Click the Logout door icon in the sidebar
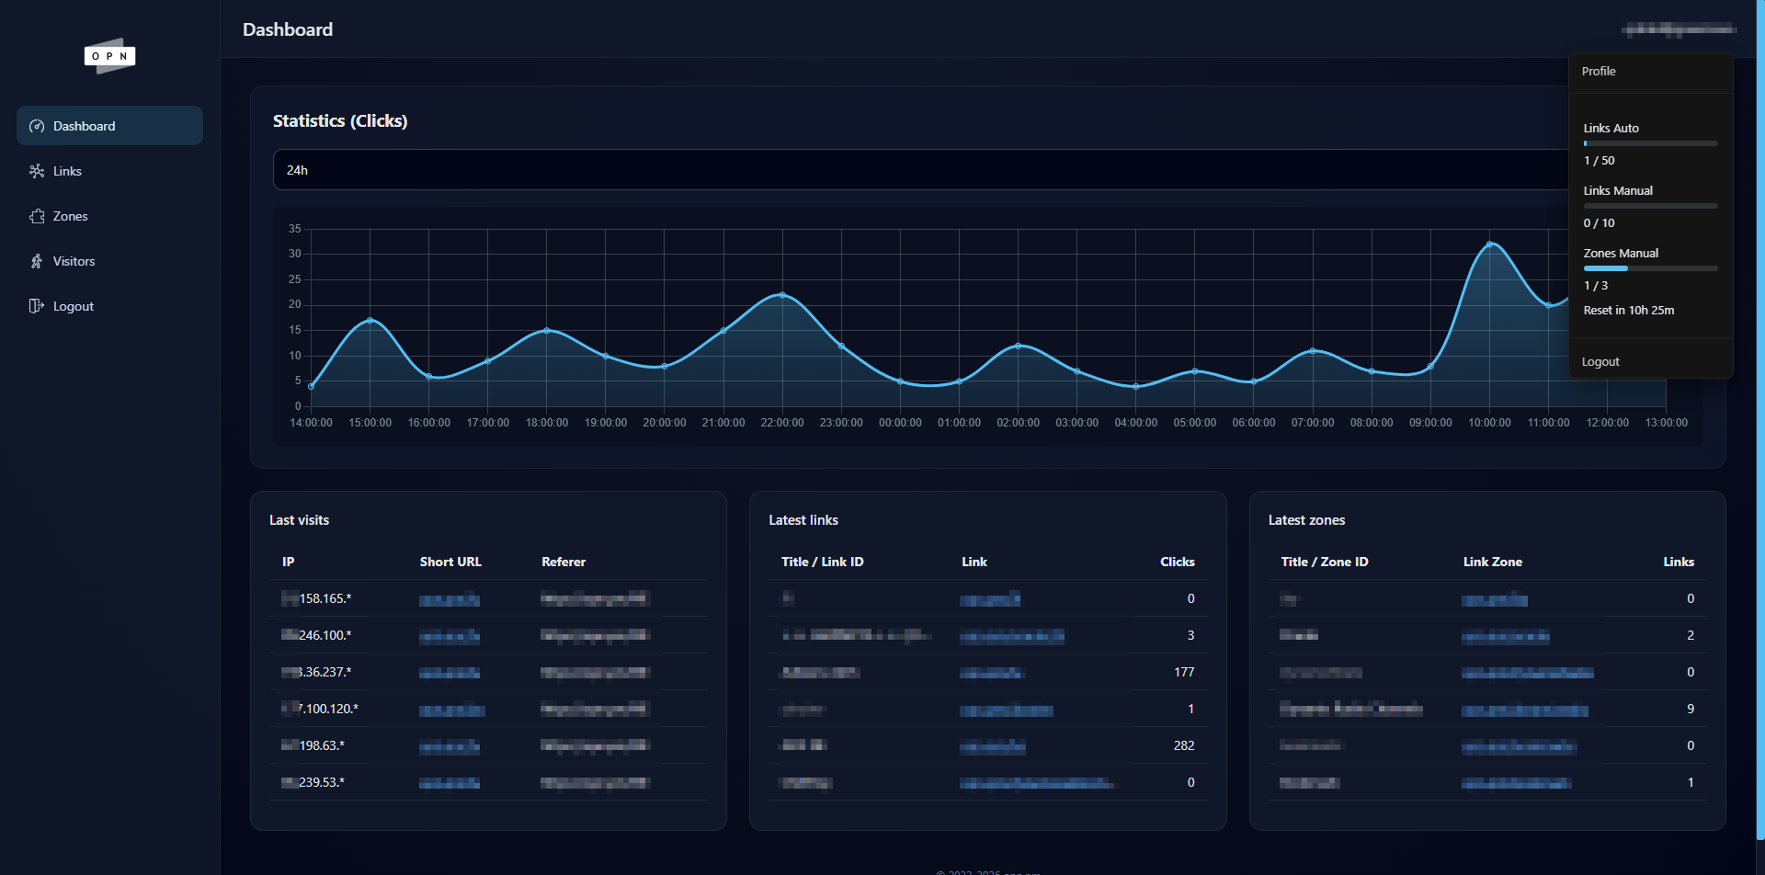Screen dimensions: 1765x875 tap(37, 305)
